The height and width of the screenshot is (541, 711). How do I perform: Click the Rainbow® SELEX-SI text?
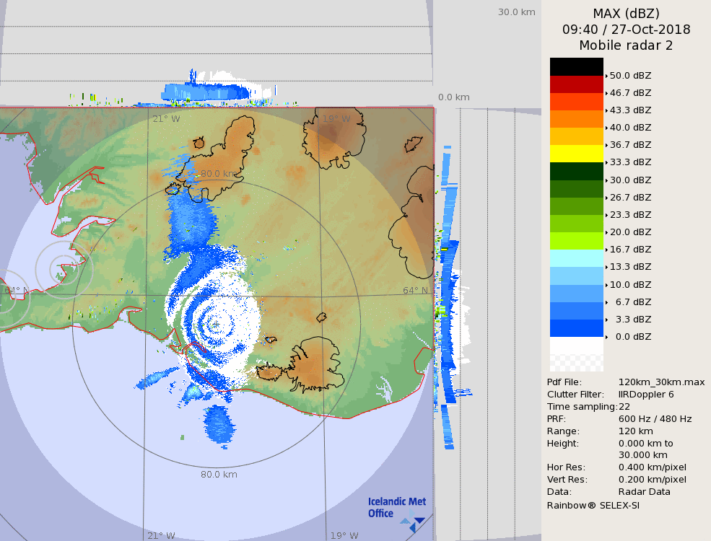click(x=593, y=505)
